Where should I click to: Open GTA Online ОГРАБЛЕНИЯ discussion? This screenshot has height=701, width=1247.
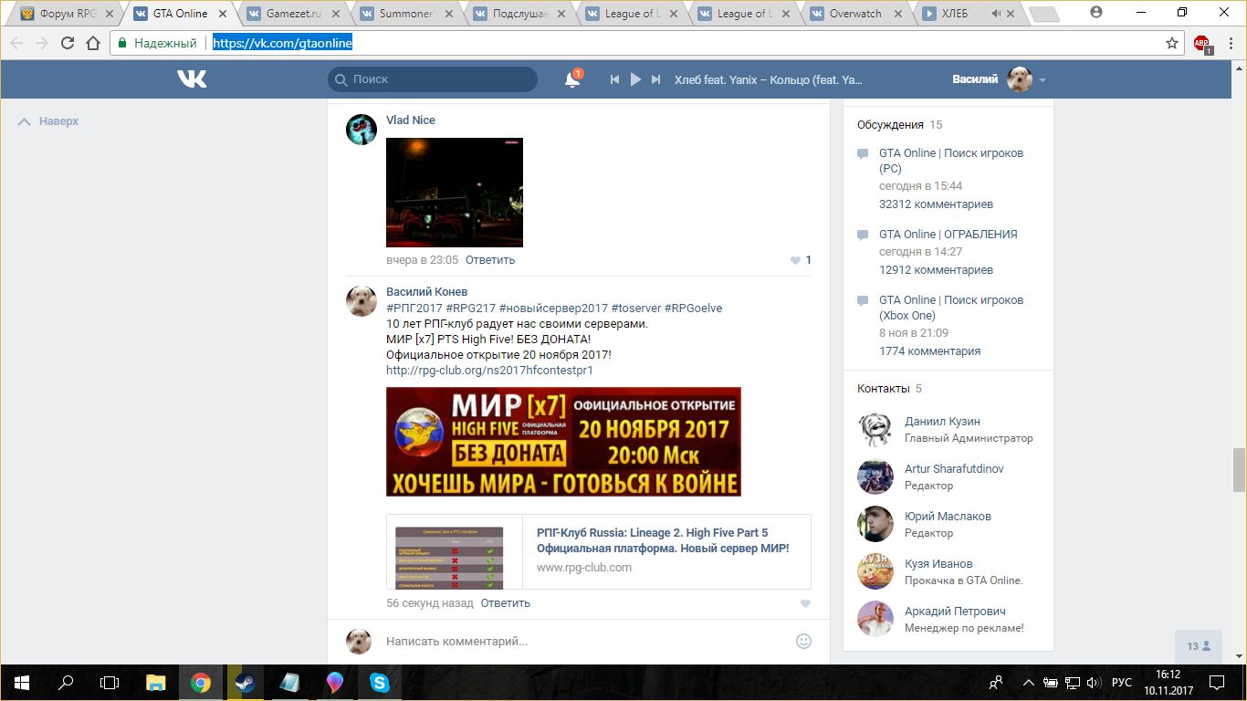pyautogui.click(x=948, y=235)
